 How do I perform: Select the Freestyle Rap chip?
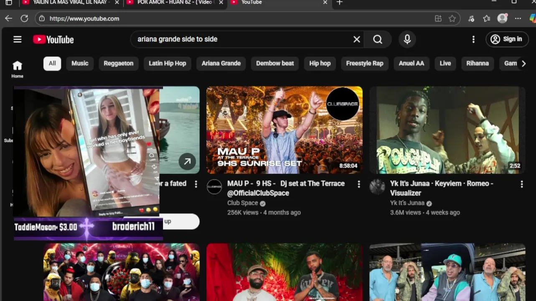(364, 64)
